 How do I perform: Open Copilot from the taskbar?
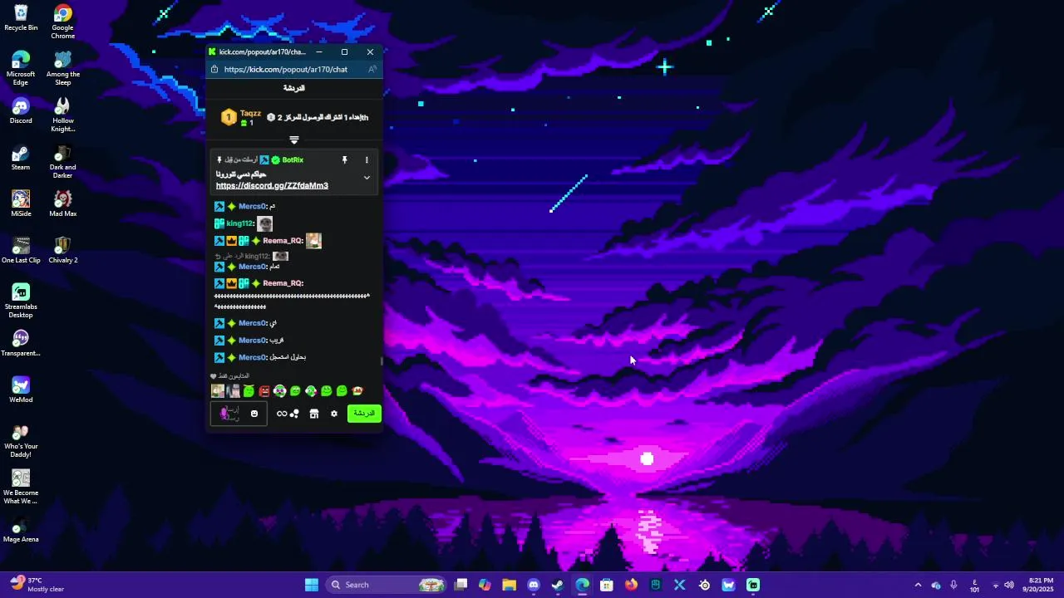click(485, 585)
